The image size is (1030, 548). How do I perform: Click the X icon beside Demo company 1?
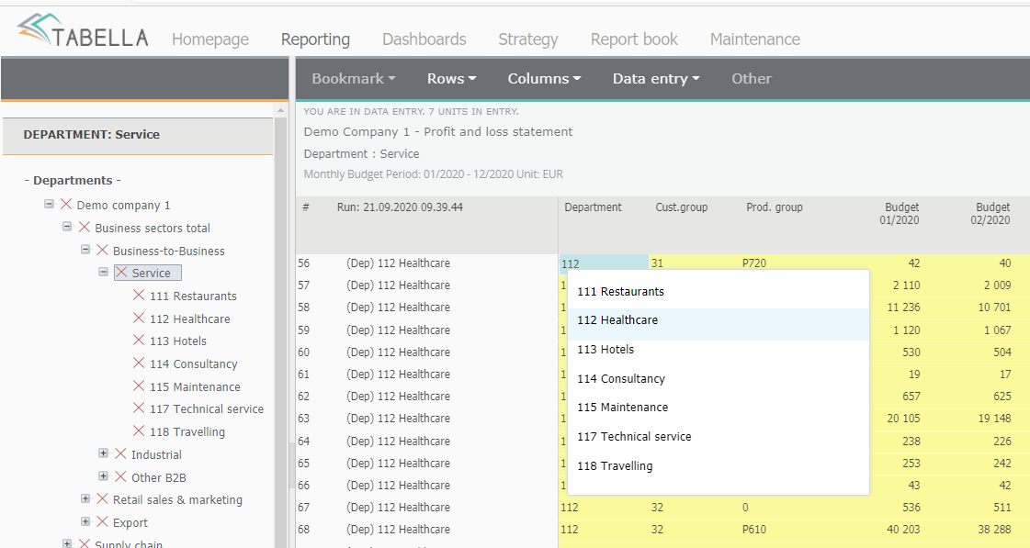[x=66, y=204]
